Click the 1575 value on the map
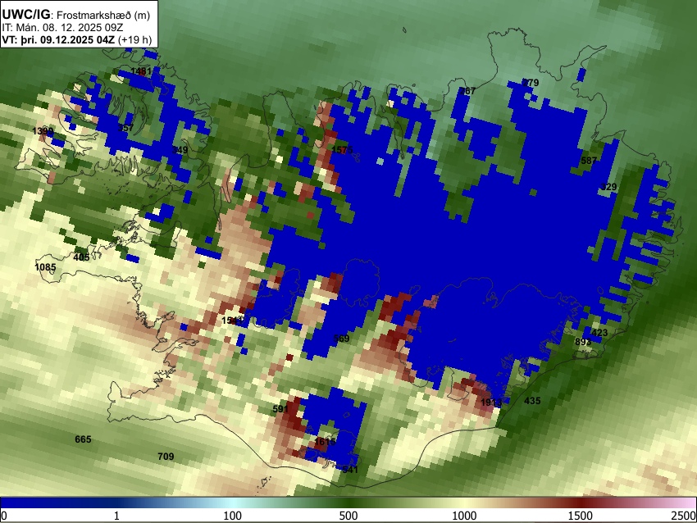This screenshot has width=697, height=523. coord(342,150)
